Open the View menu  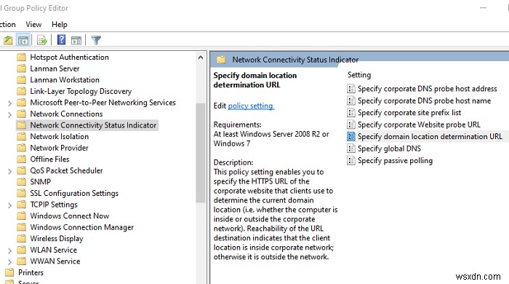coord(33,24)
